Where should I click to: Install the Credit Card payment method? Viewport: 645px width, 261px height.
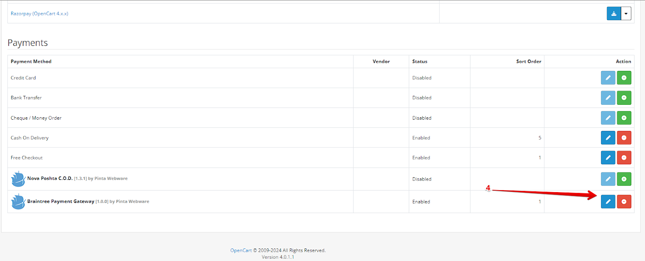tap(624, 78)
